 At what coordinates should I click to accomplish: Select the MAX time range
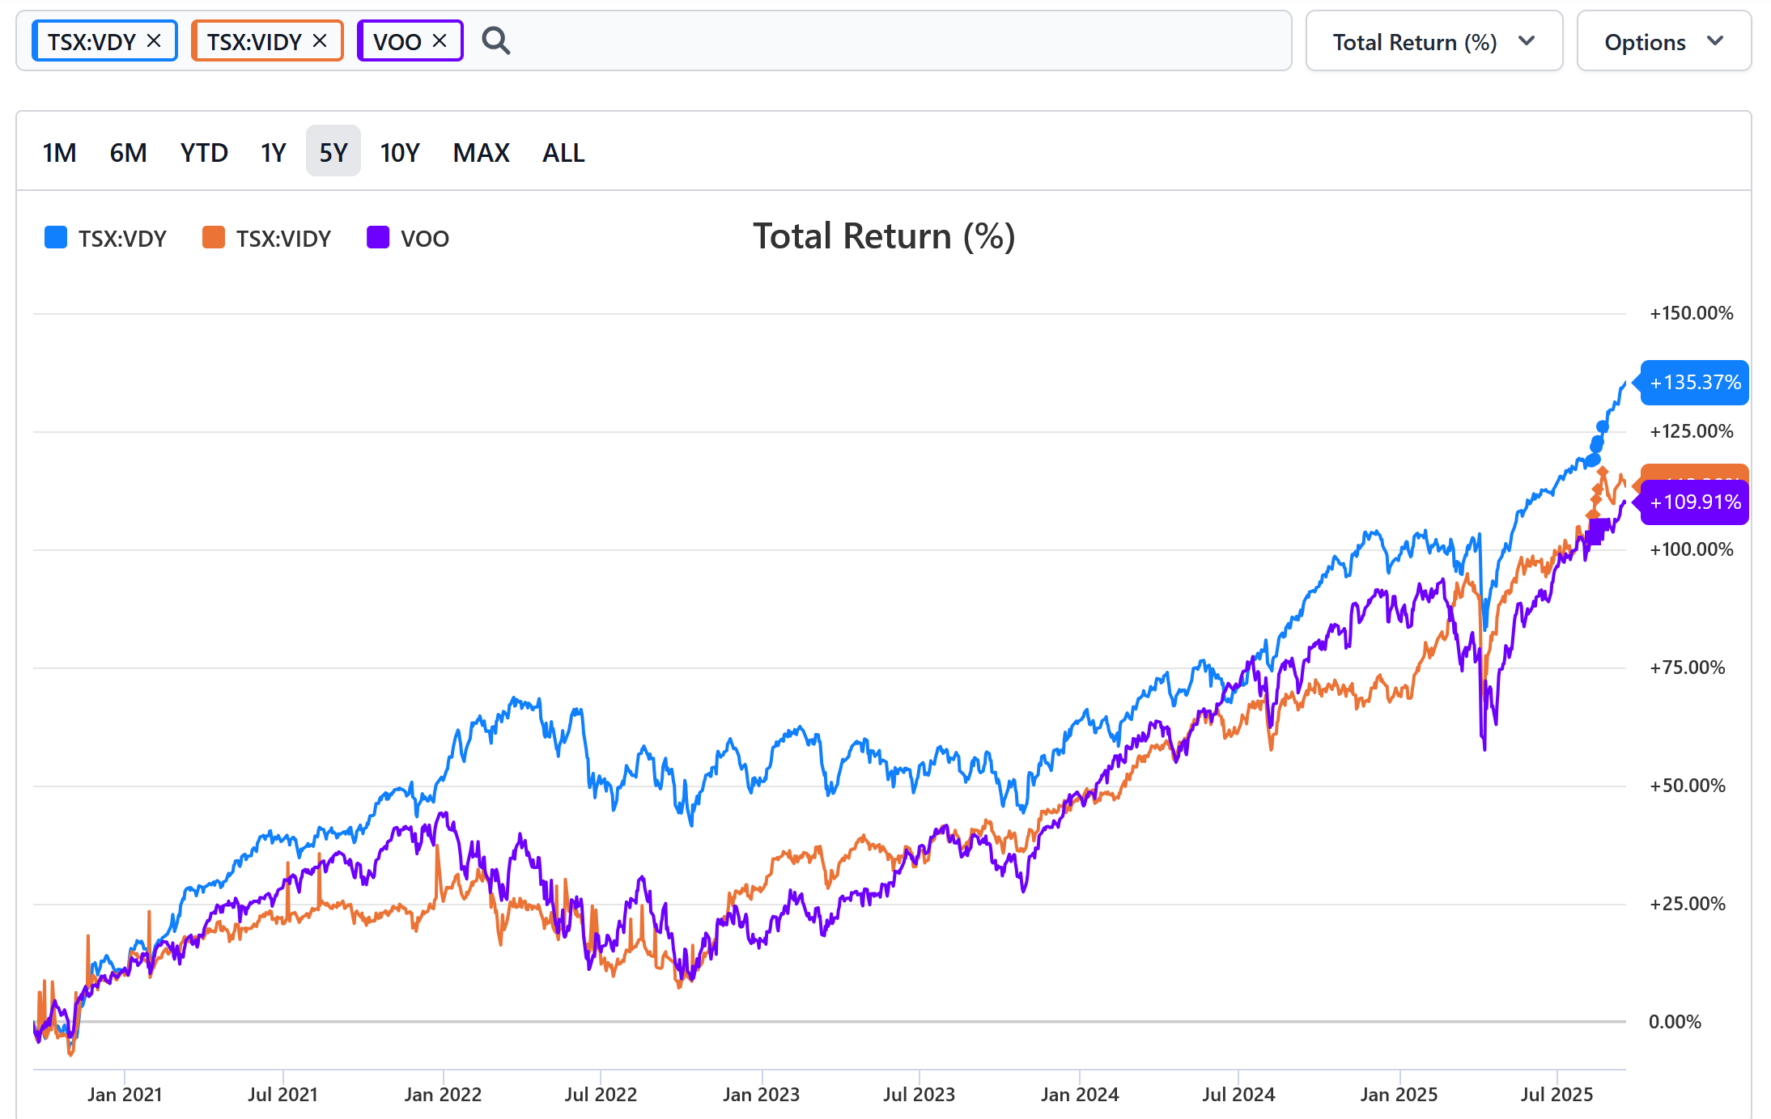pos(481,152)
